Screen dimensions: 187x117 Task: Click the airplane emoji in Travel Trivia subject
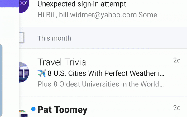coord(42,73)
